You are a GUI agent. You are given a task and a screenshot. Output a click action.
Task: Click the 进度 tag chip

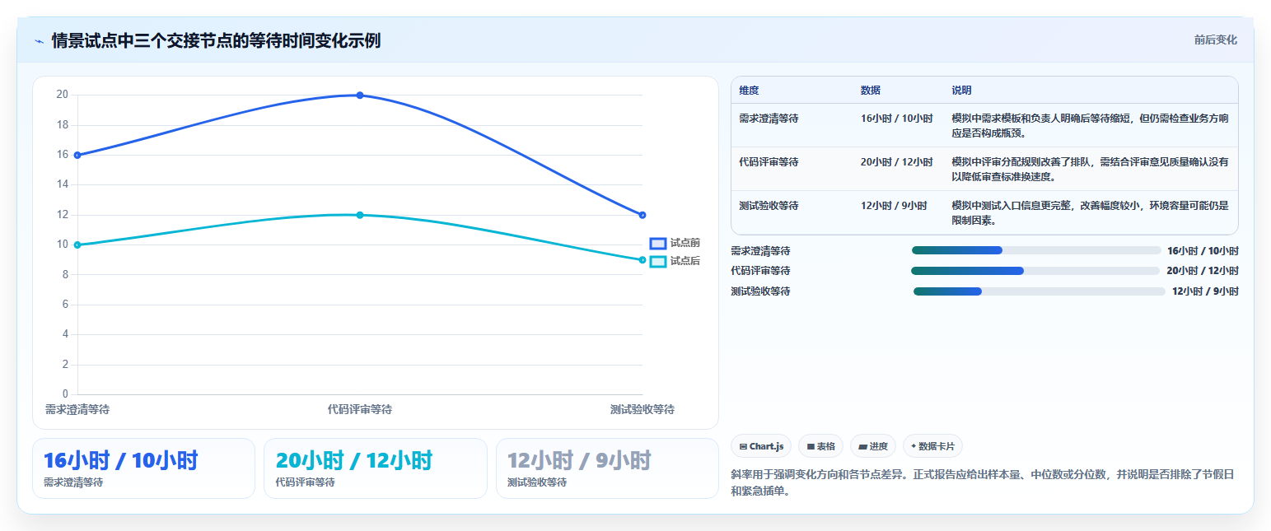click(x=873, y=446)
